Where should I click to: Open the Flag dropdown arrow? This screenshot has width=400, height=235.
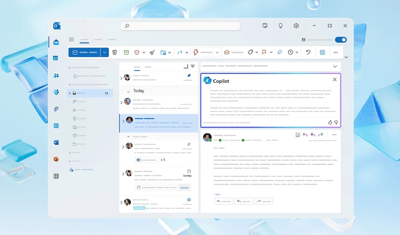[271, 53]
